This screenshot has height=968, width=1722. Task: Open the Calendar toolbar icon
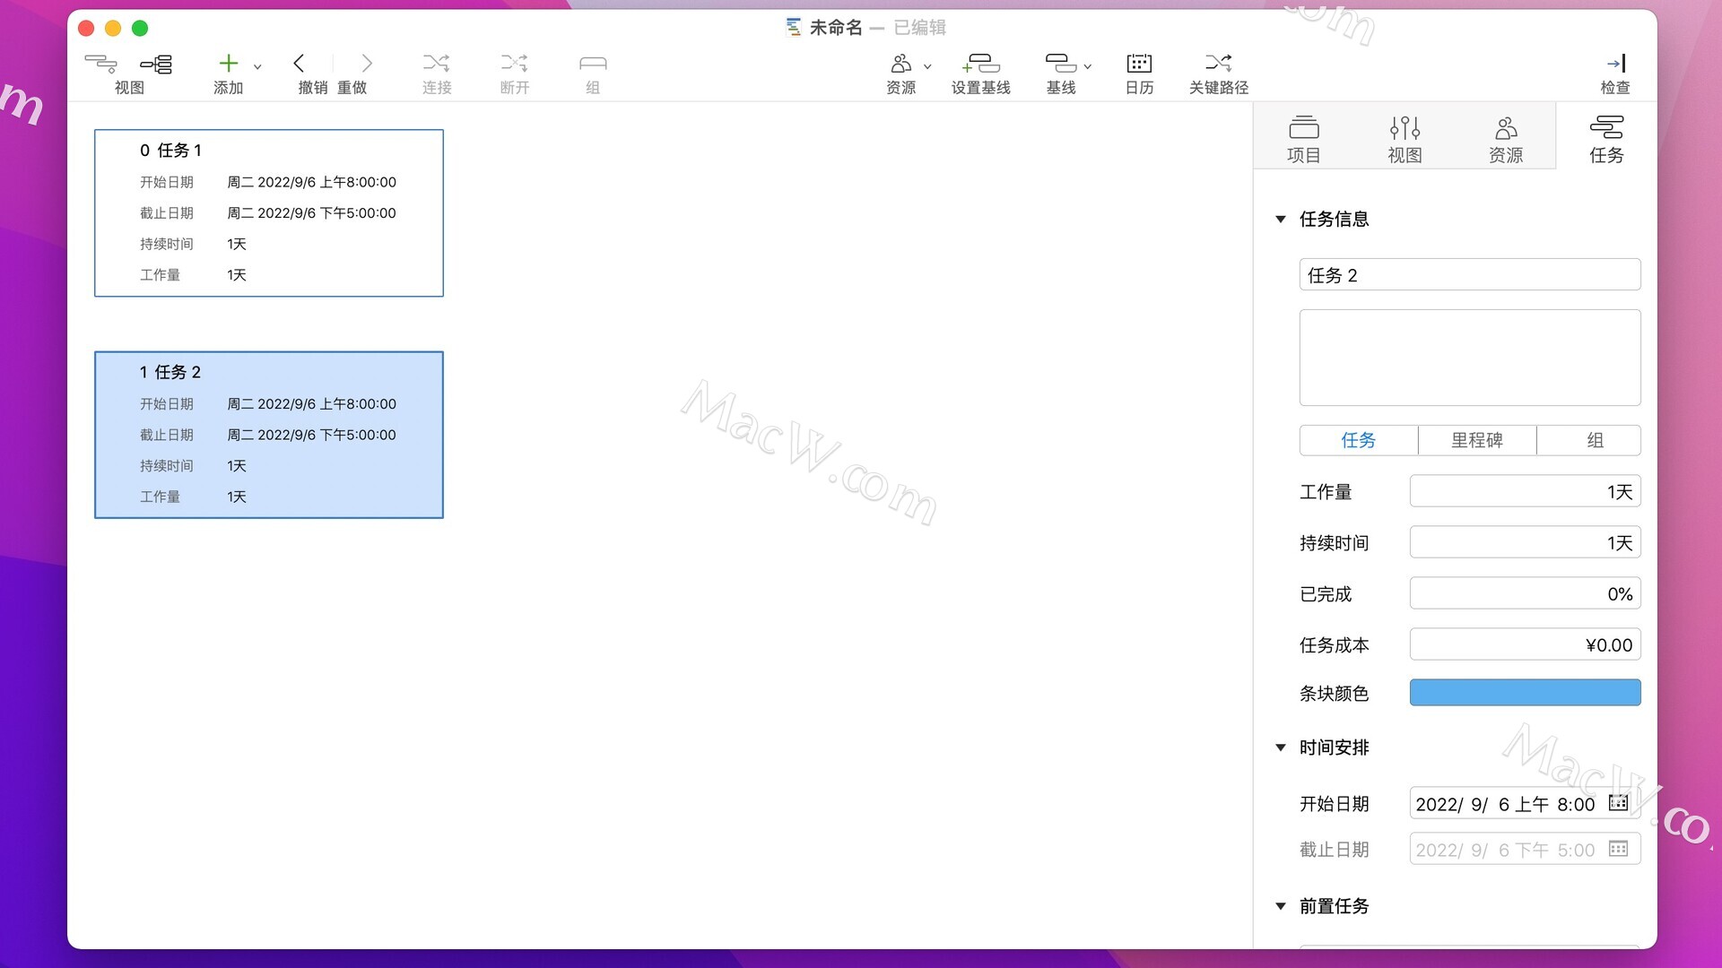(1139, 64)
